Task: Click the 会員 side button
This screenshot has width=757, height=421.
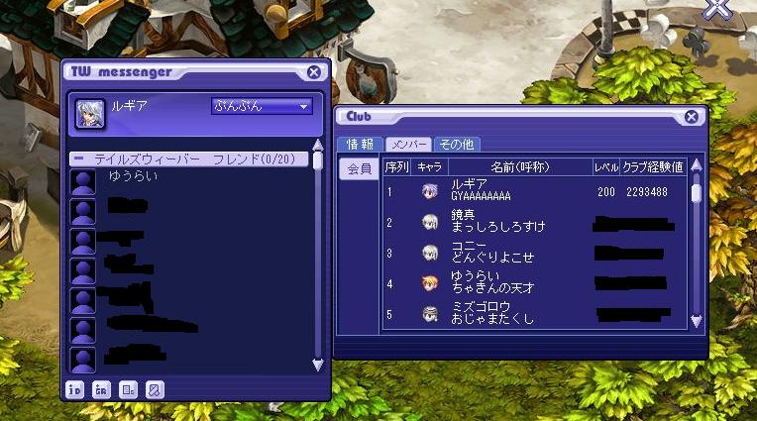Action: pyautogui.click(x=360, y=169)
